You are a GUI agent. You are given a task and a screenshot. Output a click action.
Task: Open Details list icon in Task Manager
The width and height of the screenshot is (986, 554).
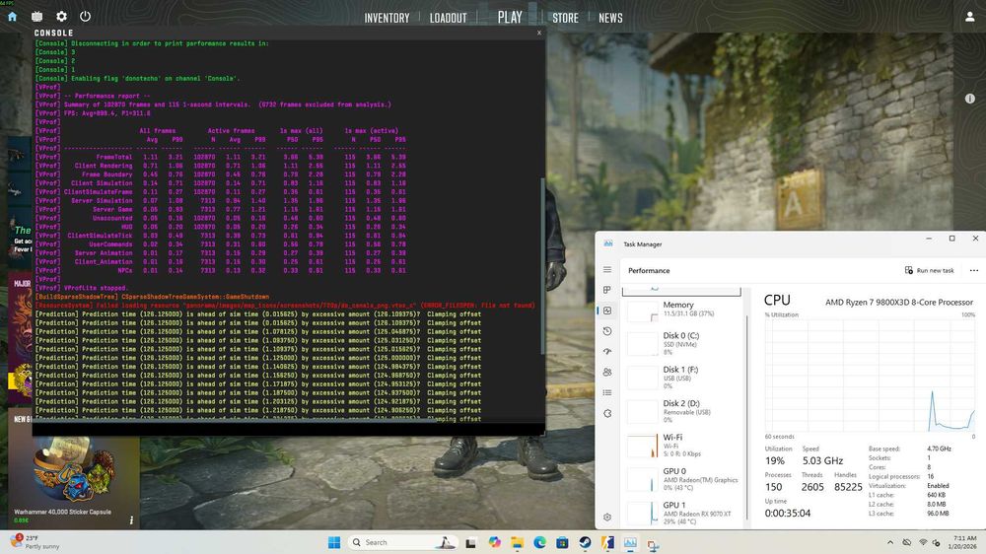606,393
